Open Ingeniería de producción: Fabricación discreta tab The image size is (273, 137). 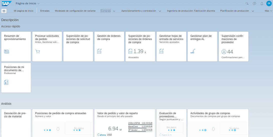191,11
